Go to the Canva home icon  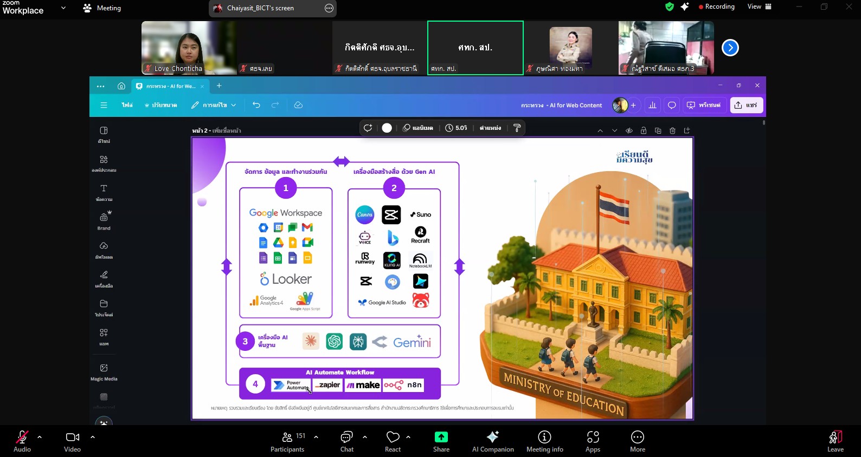pyautogui.click(x=121, y=86)
